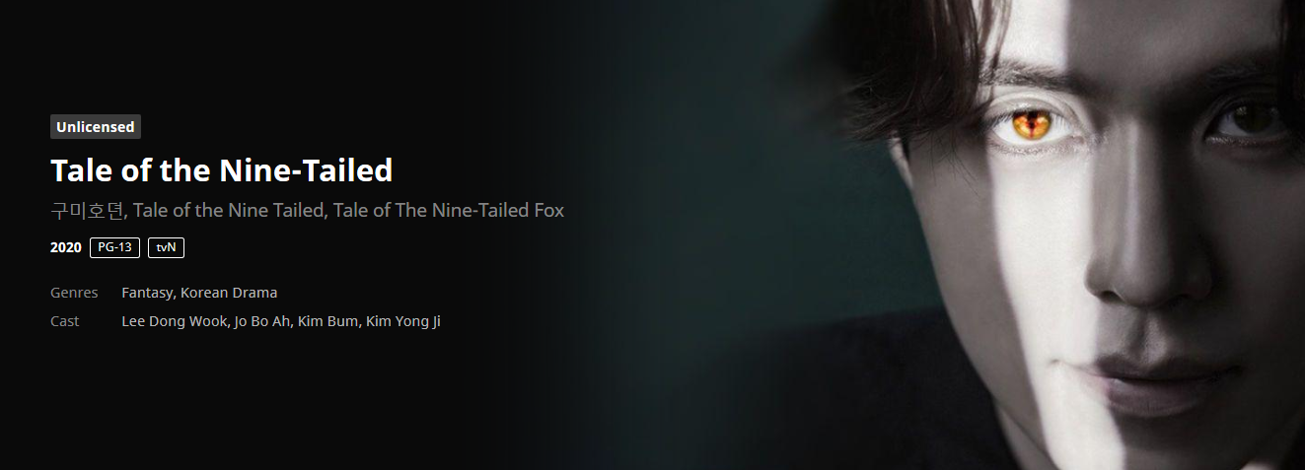This screenshot has height=470, width=1305.
Task: Open cast member Lee Dong Wook
Action: [175, 321]
